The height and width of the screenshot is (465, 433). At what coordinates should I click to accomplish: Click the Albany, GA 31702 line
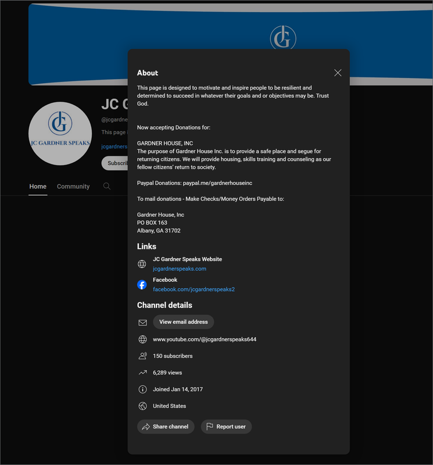[159, 231]
